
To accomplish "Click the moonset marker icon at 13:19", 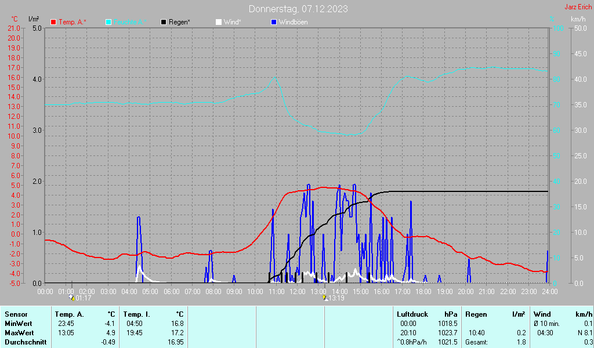I will point(324,298).
